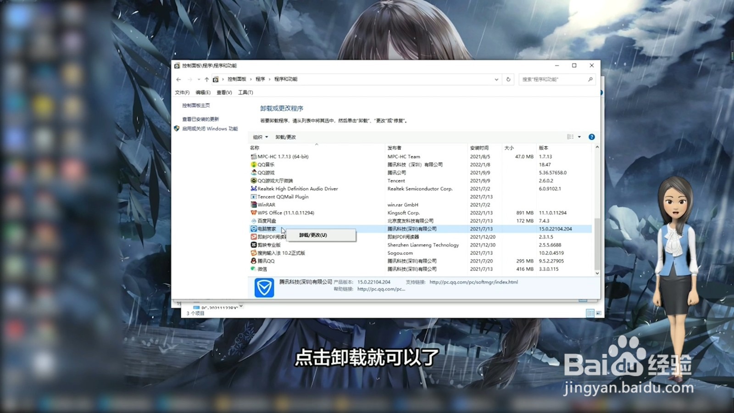Open the help question mark icon
The height and width of the screenshot is (413, 734).
click(x=591, y=137)
